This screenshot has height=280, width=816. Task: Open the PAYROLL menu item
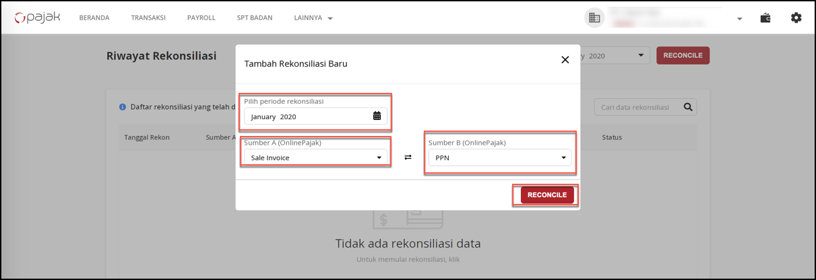(x=201, y=18)
